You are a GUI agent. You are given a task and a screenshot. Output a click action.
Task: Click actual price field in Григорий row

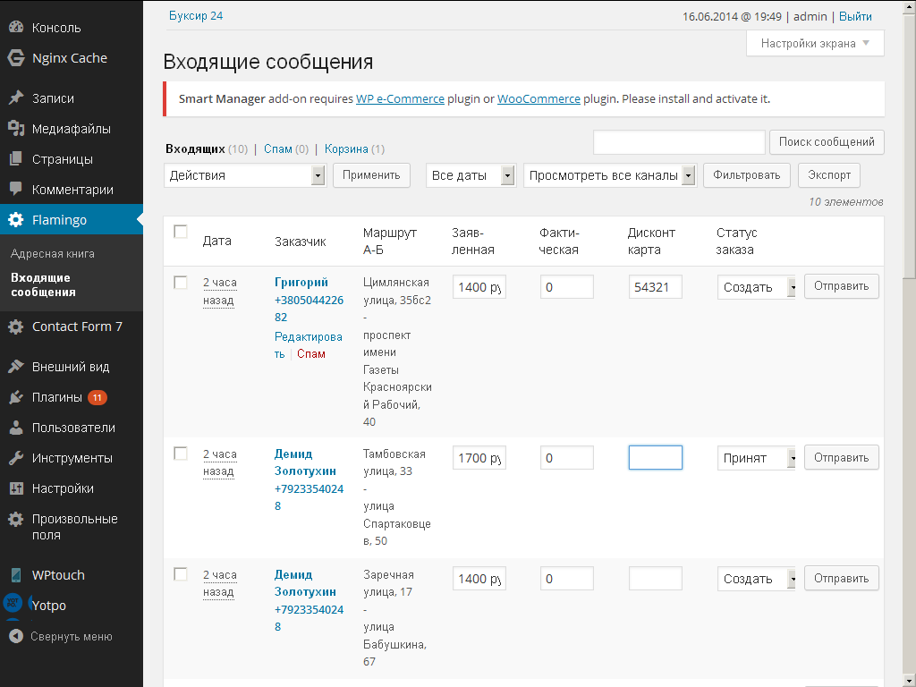(566, 287)
